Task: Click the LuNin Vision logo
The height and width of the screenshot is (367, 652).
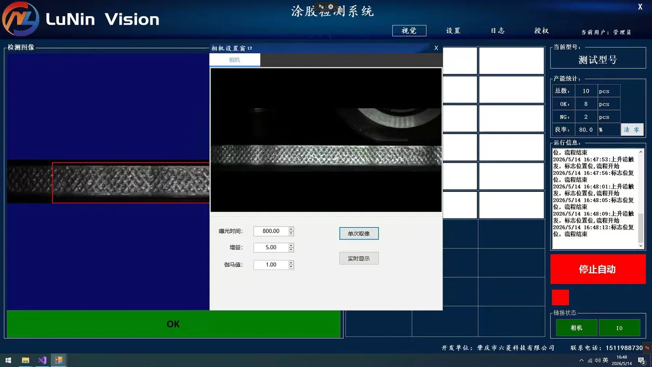Action: point(81,19)
